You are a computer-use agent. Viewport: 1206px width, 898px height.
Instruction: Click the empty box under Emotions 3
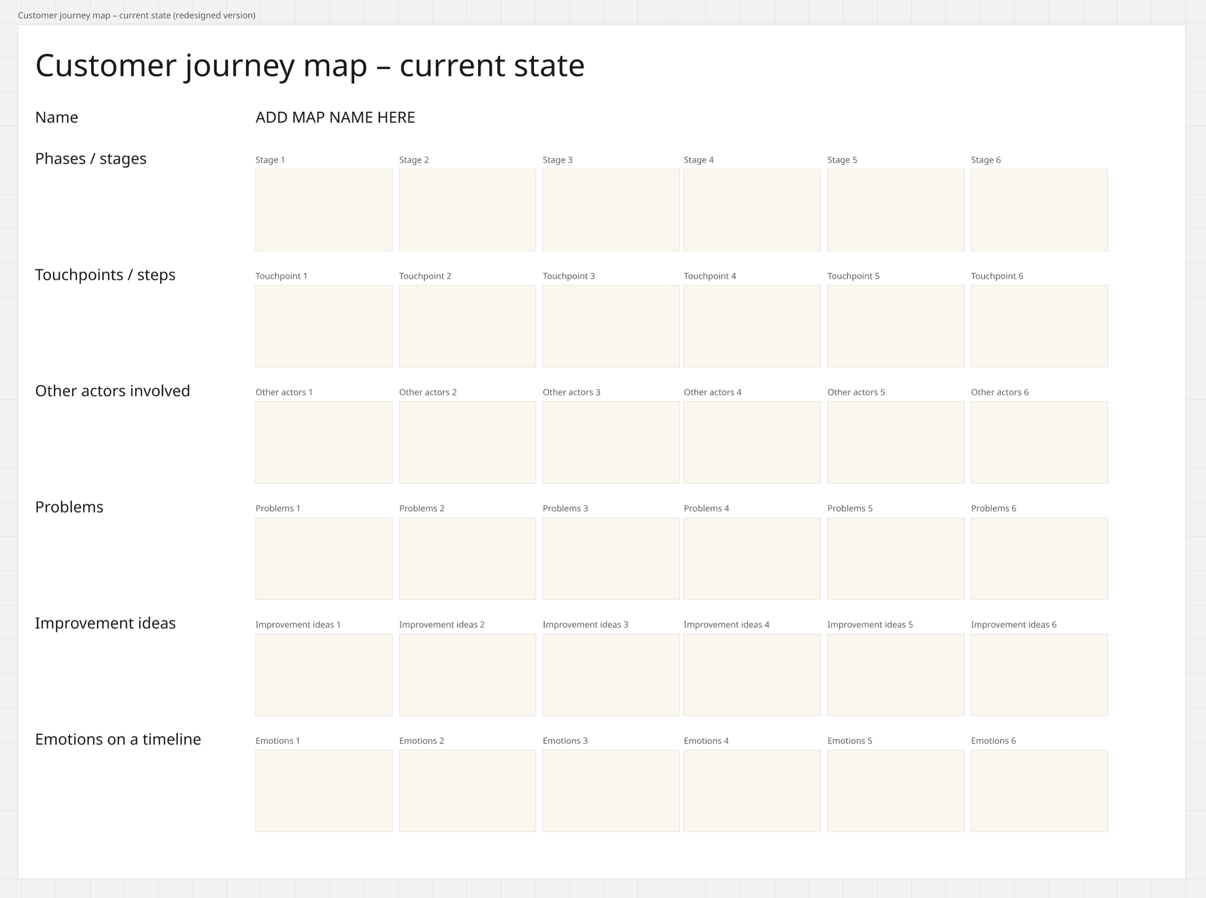[611, 791]
